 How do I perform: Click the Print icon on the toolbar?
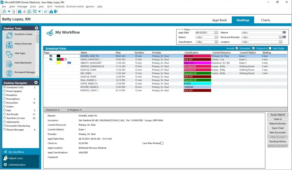pos(5,11)
